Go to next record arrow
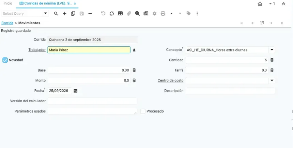 pyautogui.click(x=271, y=23)
